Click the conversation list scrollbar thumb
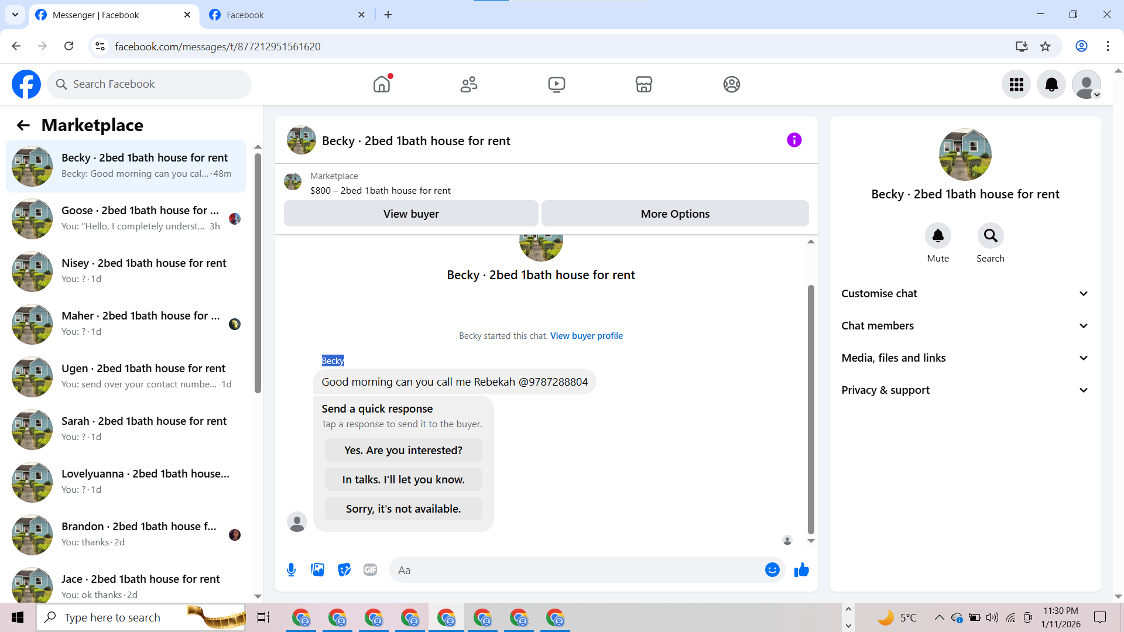1124x632 pixels. click(258, 273)
